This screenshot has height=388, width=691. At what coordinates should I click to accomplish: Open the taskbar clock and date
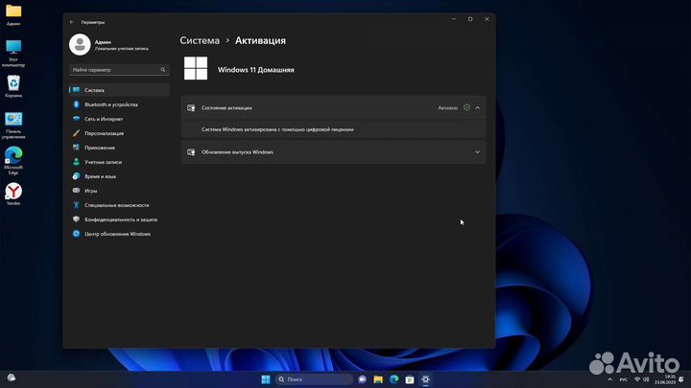(665, 379)
